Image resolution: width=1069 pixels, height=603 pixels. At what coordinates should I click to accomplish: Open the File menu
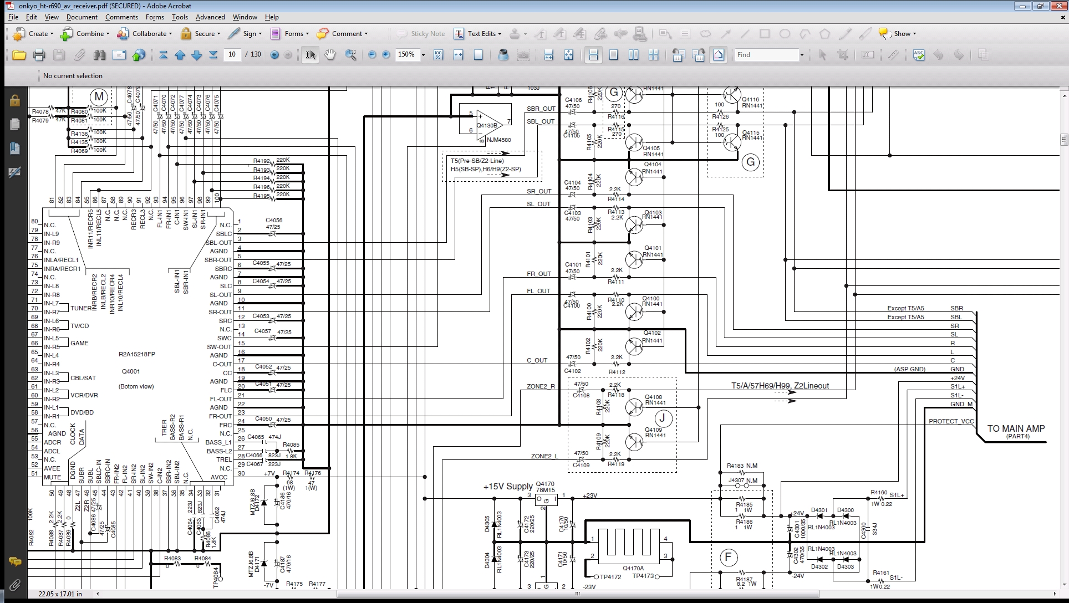tap(13, 17)
